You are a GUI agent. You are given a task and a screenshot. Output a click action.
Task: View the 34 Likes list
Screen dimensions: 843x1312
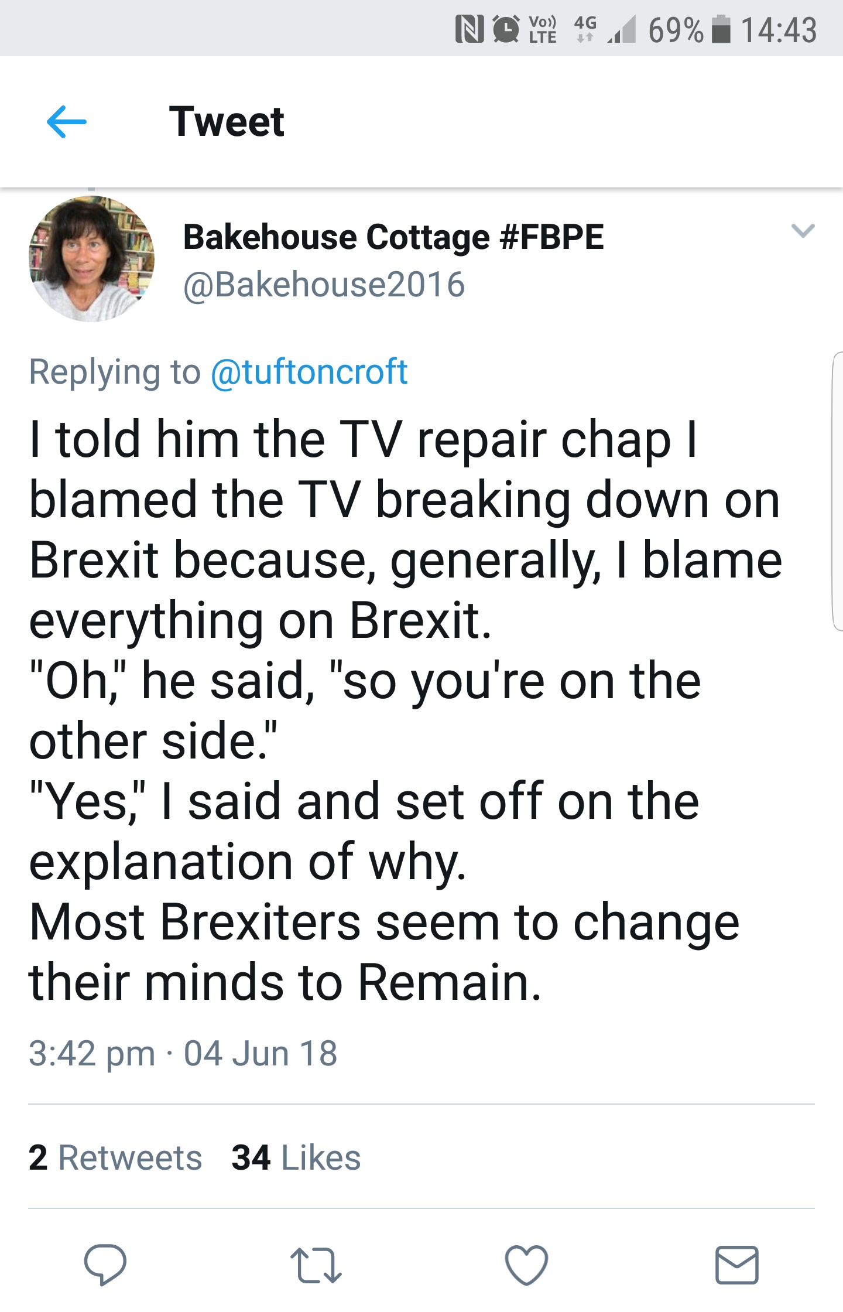click(296, 1157)
